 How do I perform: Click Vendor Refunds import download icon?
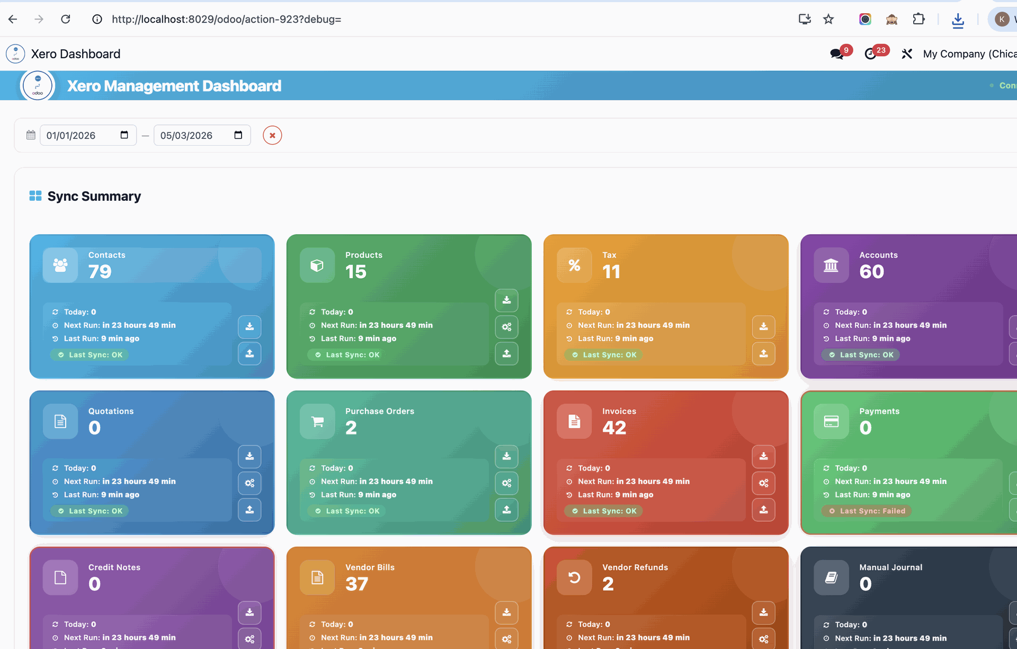[x=763, y=612]
